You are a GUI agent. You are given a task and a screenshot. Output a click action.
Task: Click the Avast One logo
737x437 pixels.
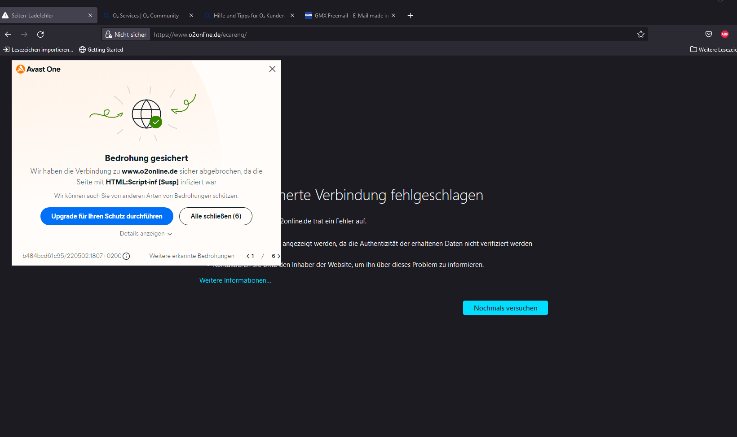pyautogui.click(x=38, y=69)
